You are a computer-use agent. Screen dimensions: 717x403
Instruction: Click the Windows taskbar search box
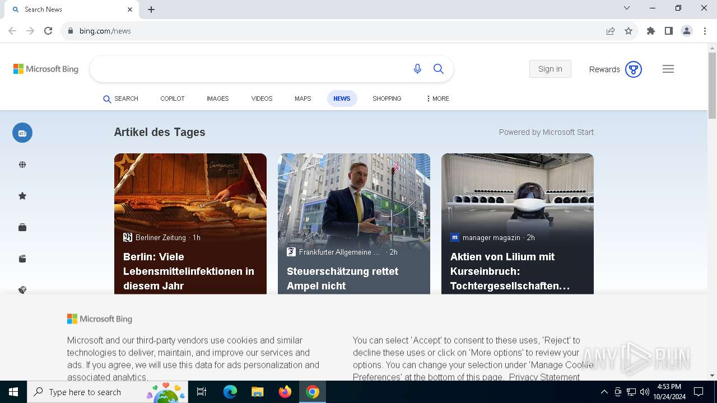pos(108,392)
